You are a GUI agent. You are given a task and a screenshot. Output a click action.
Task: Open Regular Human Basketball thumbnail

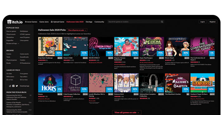126,47
